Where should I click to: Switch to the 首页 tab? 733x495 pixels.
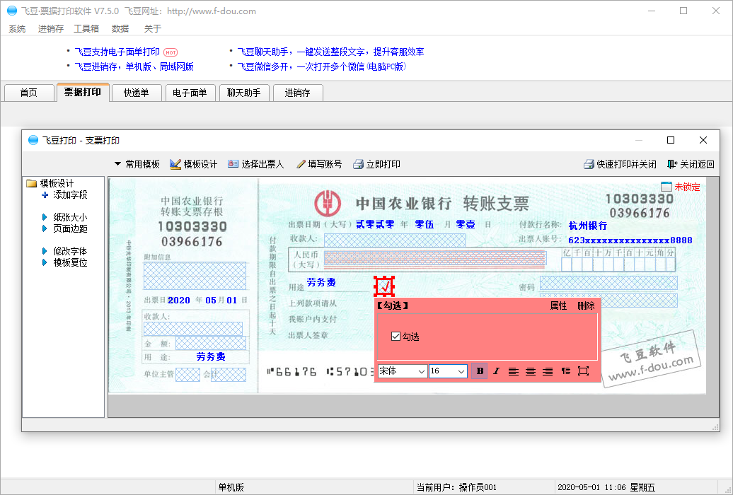[28, 93]
